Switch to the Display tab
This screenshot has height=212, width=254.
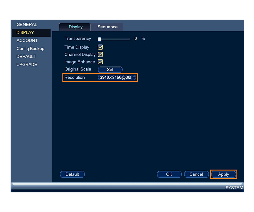tap(75, 27)
